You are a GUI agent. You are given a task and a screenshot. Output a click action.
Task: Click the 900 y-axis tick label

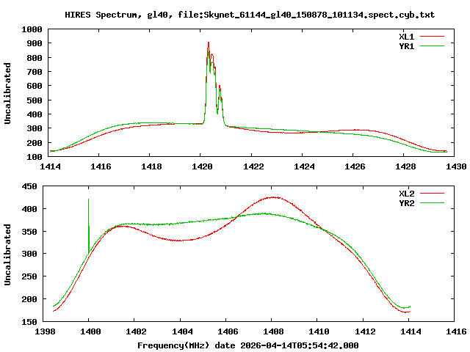35,44
